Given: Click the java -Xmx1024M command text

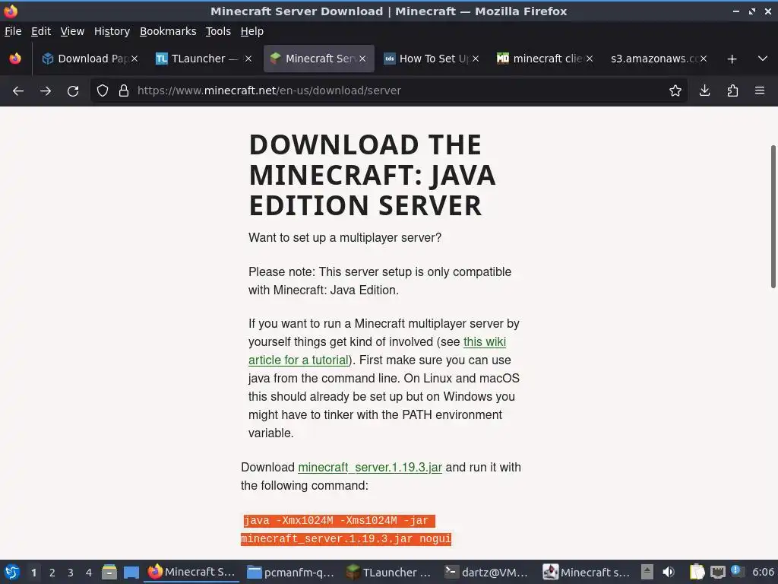Looking at the screenshot, I should pyautogui.click(x=346, y=530).
